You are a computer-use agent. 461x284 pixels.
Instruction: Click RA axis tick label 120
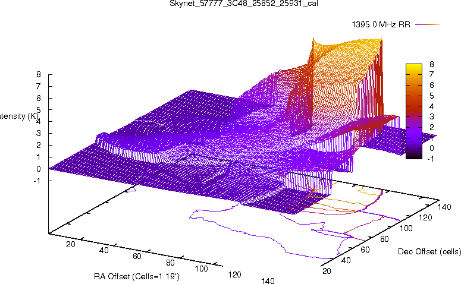tap(234, 274)
